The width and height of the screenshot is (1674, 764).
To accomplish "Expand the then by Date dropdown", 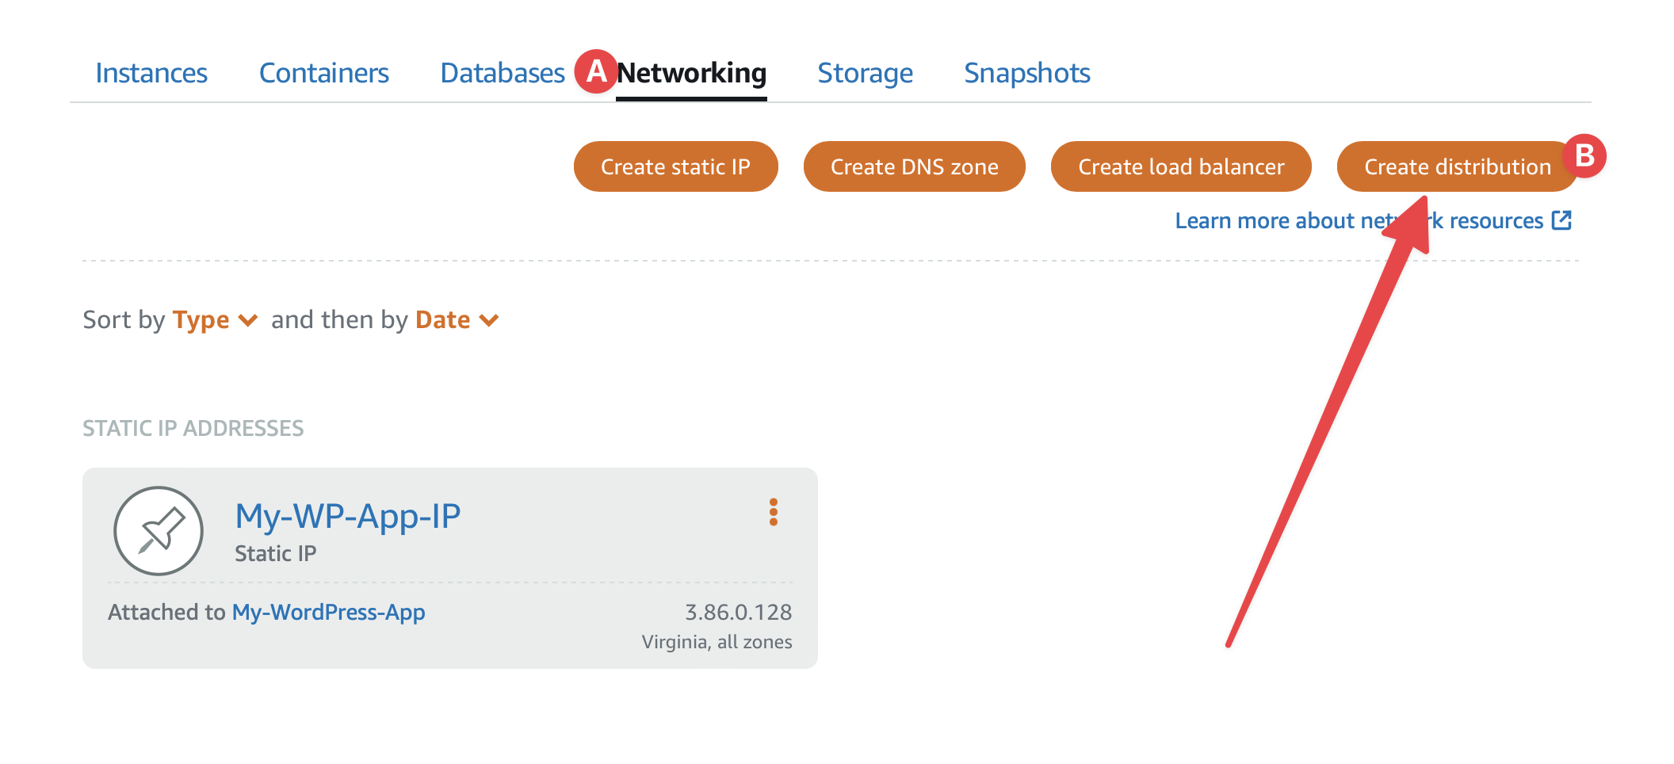I will coord(457,319).
